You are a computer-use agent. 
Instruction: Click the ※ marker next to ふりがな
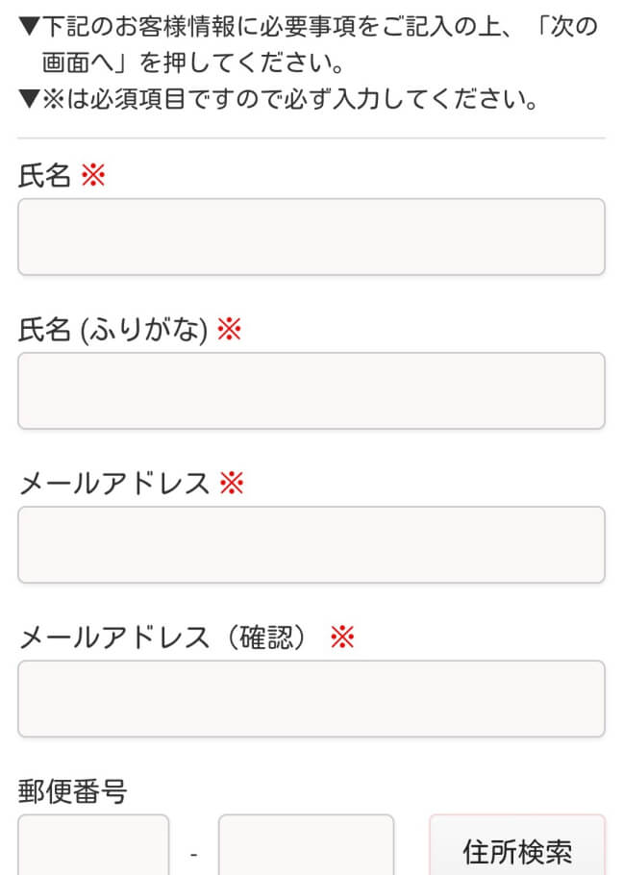(x=228, y=329)
